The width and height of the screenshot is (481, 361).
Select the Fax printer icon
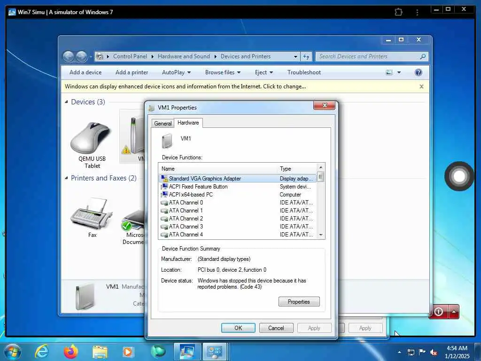[x=92, y=217]
